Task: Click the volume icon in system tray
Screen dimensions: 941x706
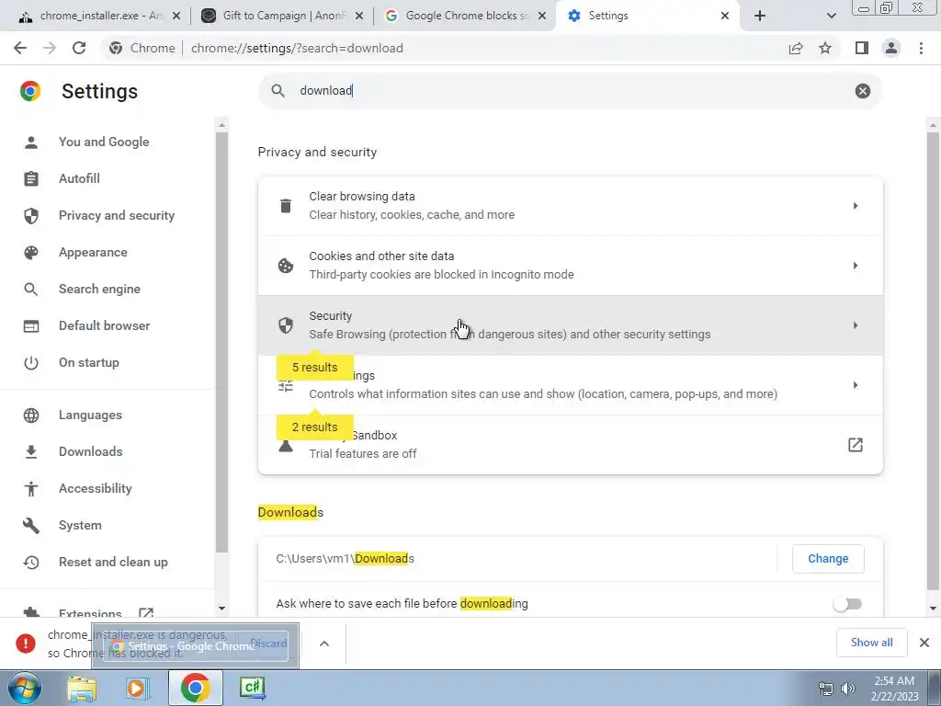Action: coord(848,689)
